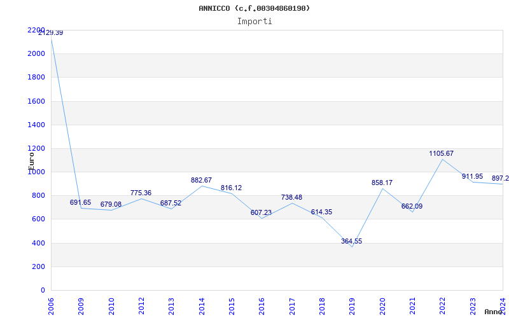The height and width of the screenshot is (318, 509).
Task: Select the 687.52 data label
Action: 171,204
